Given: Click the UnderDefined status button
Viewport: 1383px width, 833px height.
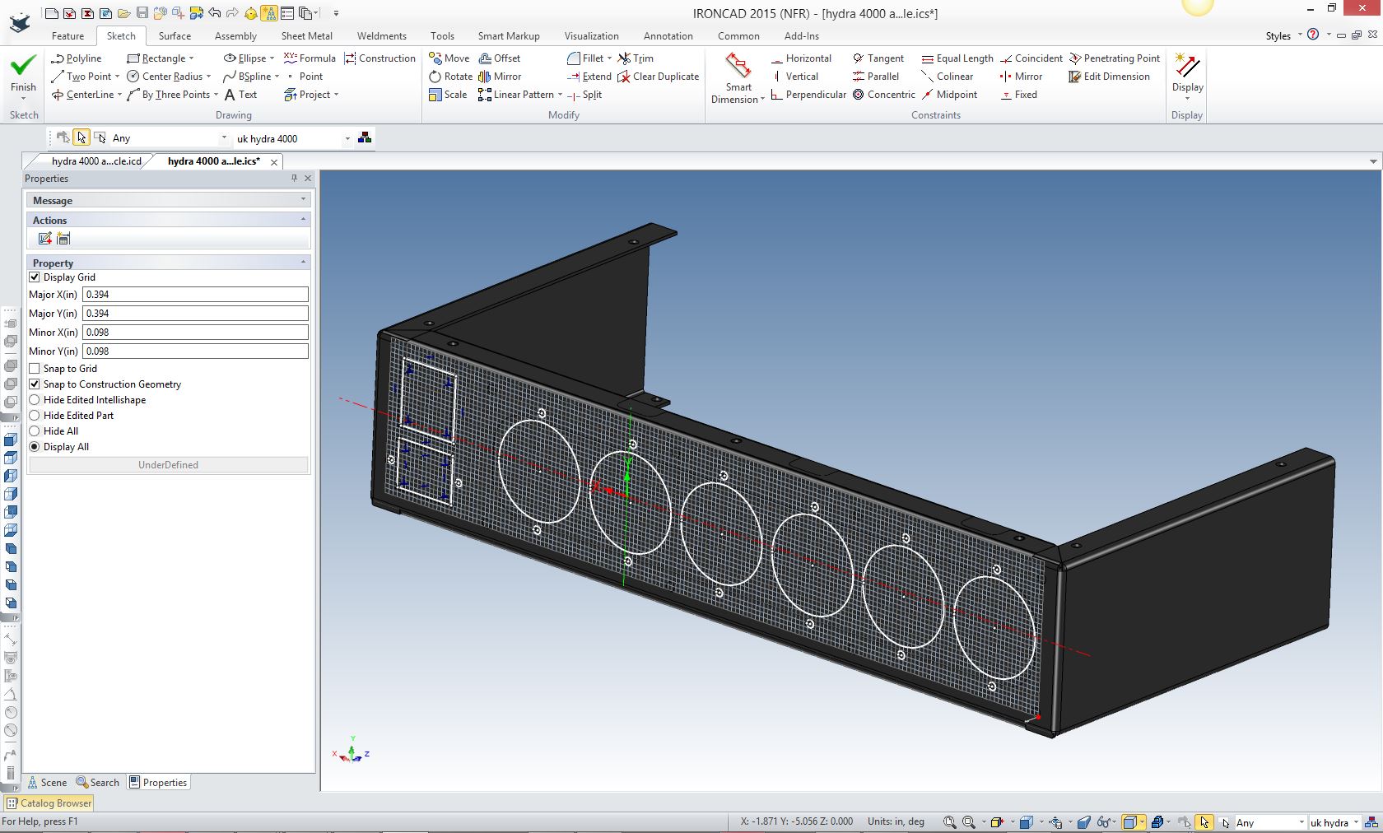Looking at the screenshot, I should point(168,465).
